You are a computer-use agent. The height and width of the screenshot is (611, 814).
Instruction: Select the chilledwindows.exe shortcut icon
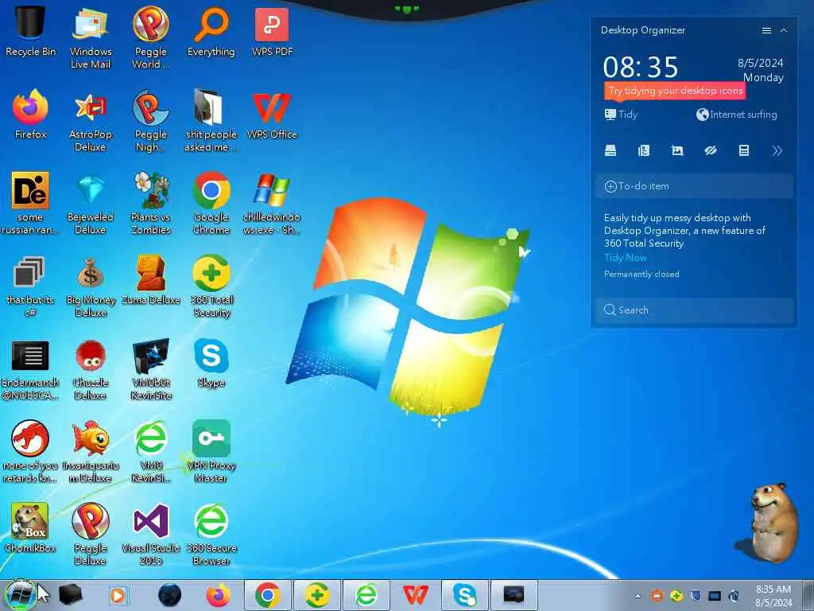pos(272,204)
